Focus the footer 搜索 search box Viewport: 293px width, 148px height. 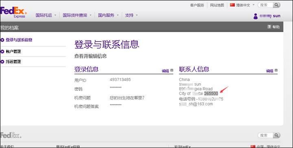tap(265, 135)
